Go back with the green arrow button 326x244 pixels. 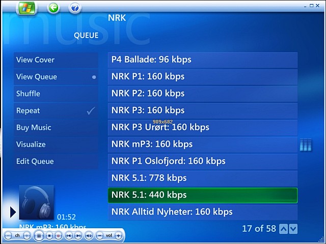pyautogui.click(x=53, y=8)
